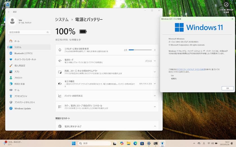Open the マイクロソフト ソフトウェア ライセンス条項 link
Screen dimensions: 236x147
(191, 70)
